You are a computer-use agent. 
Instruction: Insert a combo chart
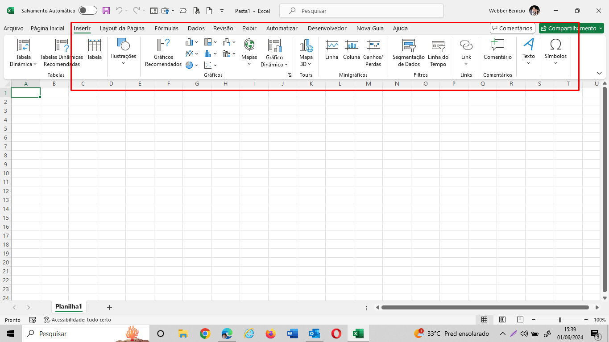229,54
